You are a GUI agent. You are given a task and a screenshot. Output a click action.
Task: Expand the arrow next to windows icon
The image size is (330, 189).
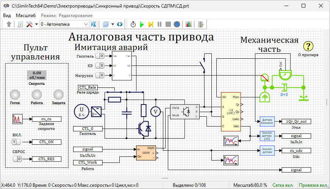pyautogui.click(x=113, y=24)
